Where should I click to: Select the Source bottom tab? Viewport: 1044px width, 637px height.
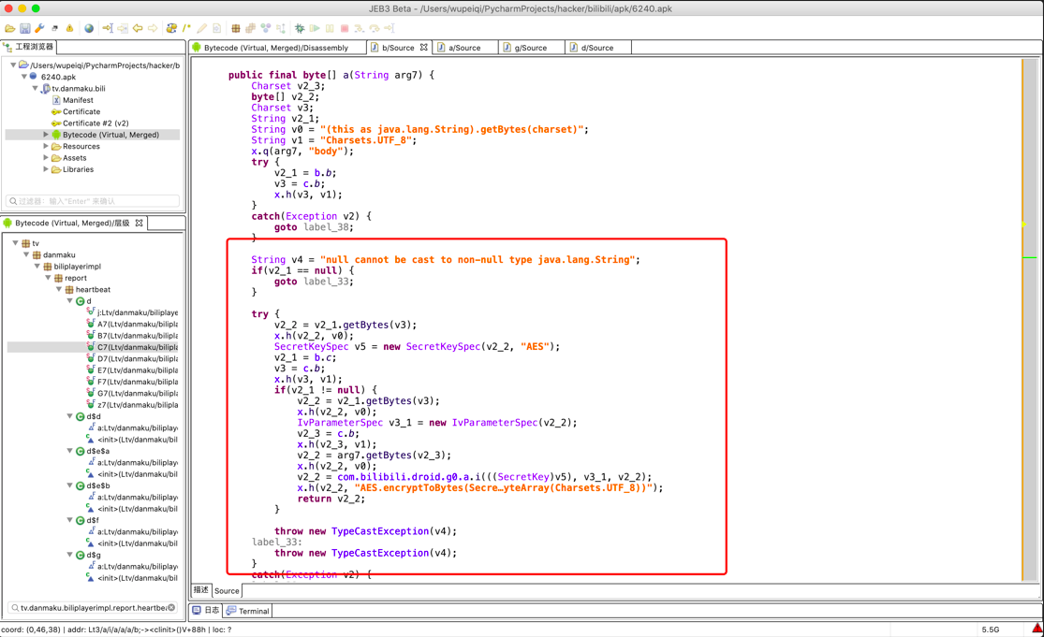[x=227, y=590]
